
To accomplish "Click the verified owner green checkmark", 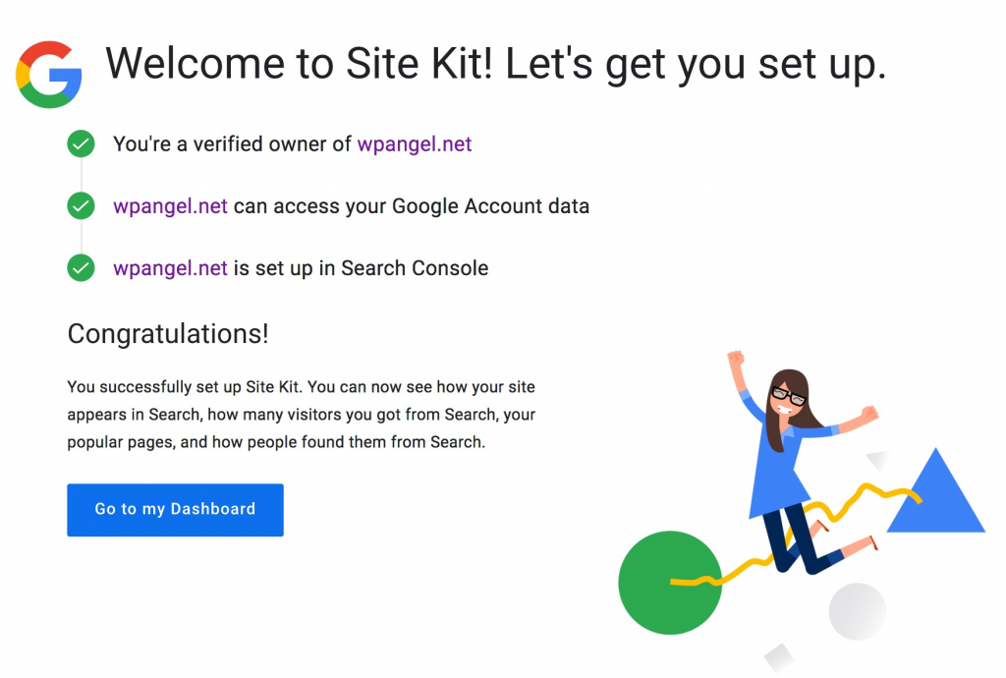I will 81,143.
